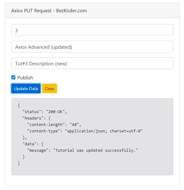
Task: Click the opening brace of the JSON response
Action: [19, 105]
